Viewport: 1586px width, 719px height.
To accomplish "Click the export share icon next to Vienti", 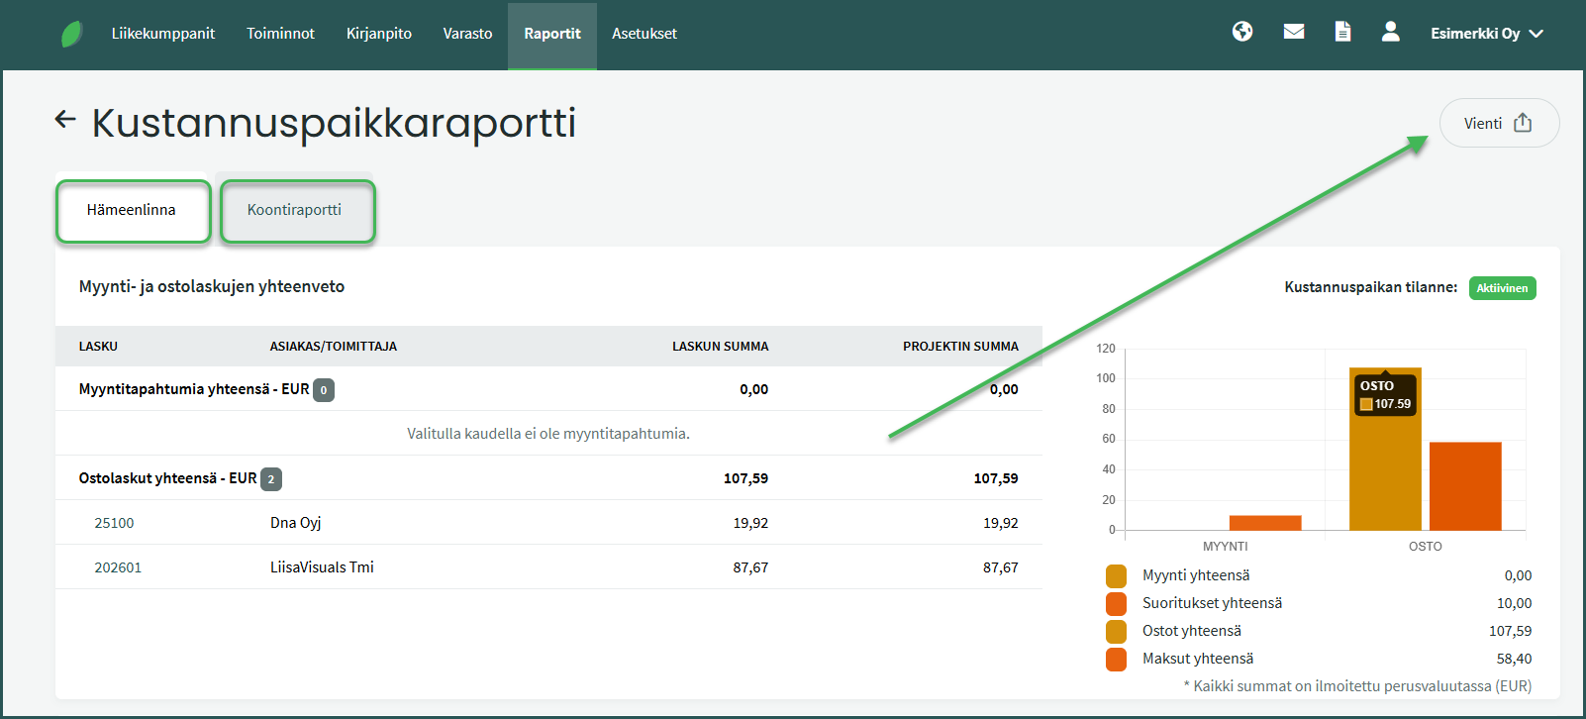I will tap(1523, 123).
